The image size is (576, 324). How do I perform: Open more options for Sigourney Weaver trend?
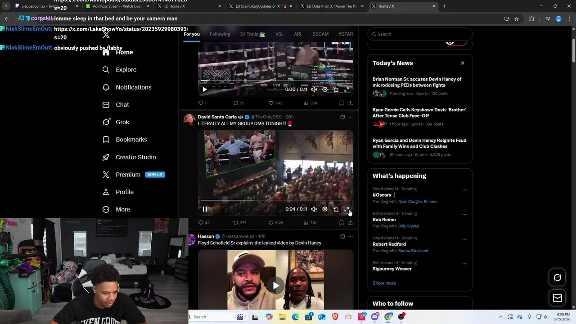[x=464, y=264]
